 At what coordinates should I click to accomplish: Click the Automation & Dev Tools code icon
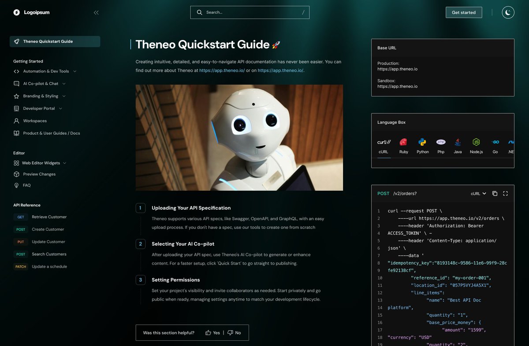16,71
